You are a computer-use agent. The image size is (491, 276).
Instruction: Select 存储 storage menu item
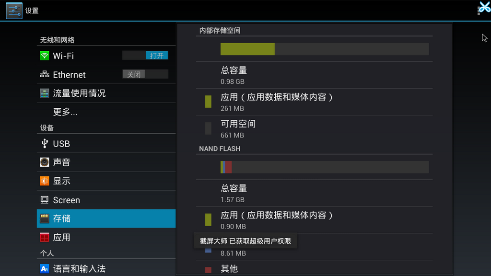click(x=106, y=218)
